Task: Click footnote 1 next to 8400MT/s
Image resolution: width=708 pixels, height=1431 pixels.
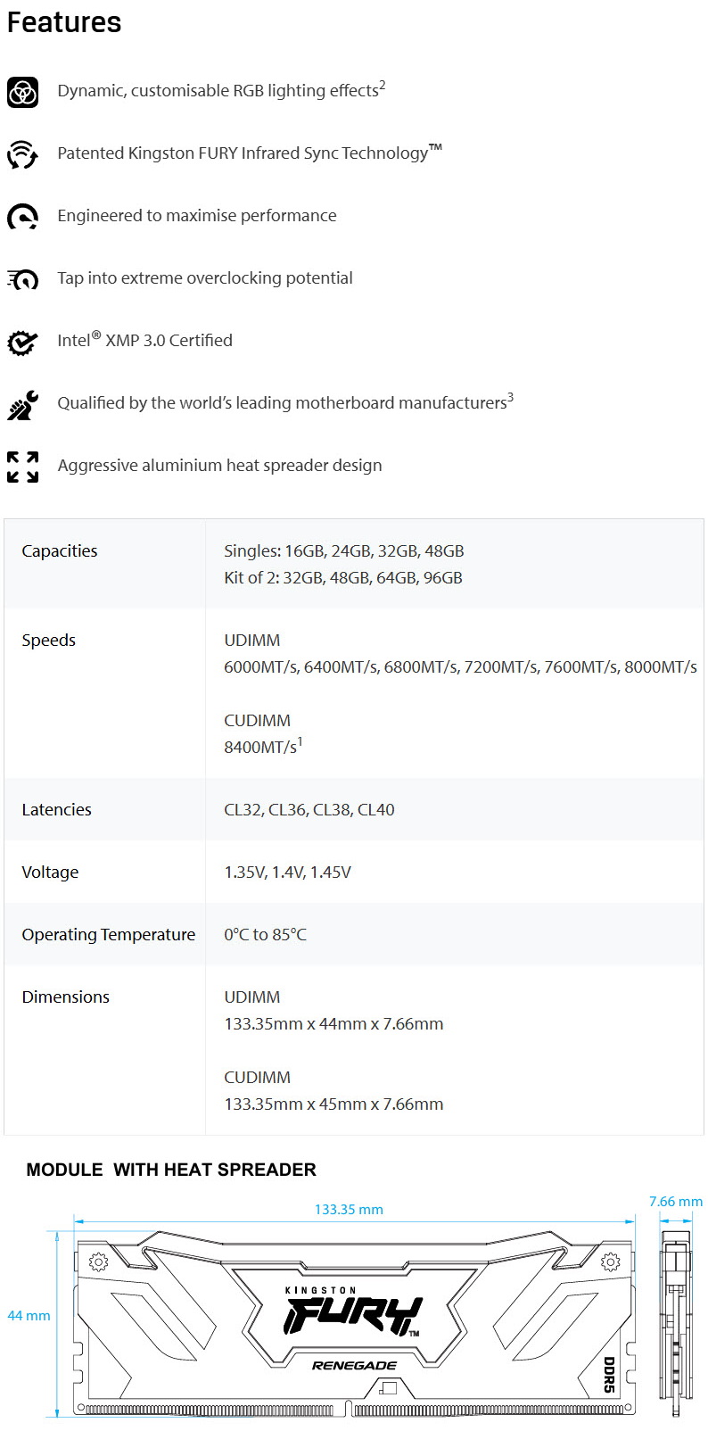Action: tap(300, 741)
